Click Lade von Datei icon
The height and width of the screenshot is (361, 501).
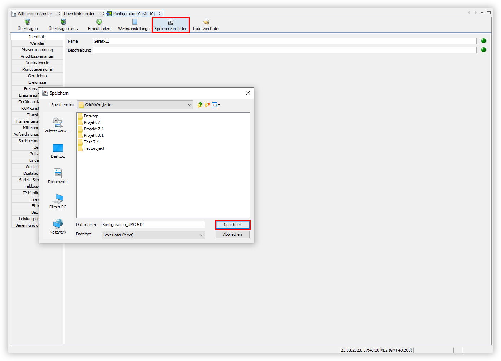(206, 22)
